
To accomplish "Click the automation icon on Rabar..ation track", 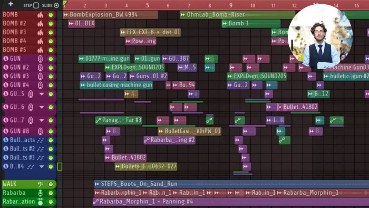I will (40, 202).
